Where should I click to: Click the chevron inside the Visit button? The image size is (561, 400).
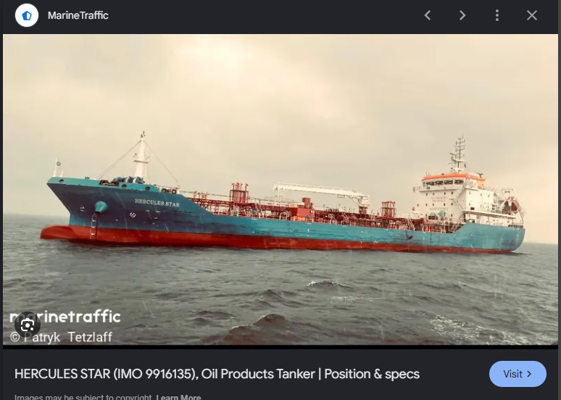(x=530, y=374)
